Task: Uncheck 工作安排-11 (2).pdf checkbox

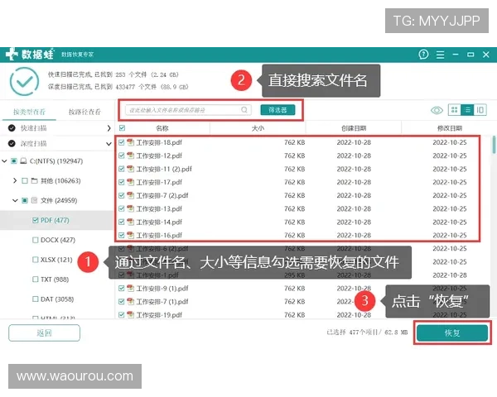Action: [x=121, y=169]
